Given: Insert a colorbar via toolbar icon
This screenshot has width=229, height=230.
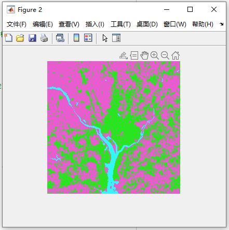Looking at the screenshot, I should (x=76, y=38).
